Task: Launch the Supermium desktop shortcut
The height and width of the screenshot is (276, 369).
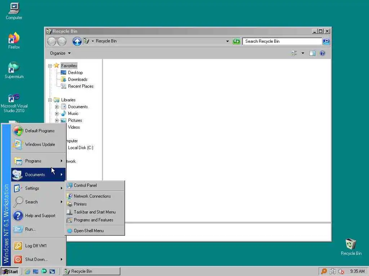Action: point(14,70)
